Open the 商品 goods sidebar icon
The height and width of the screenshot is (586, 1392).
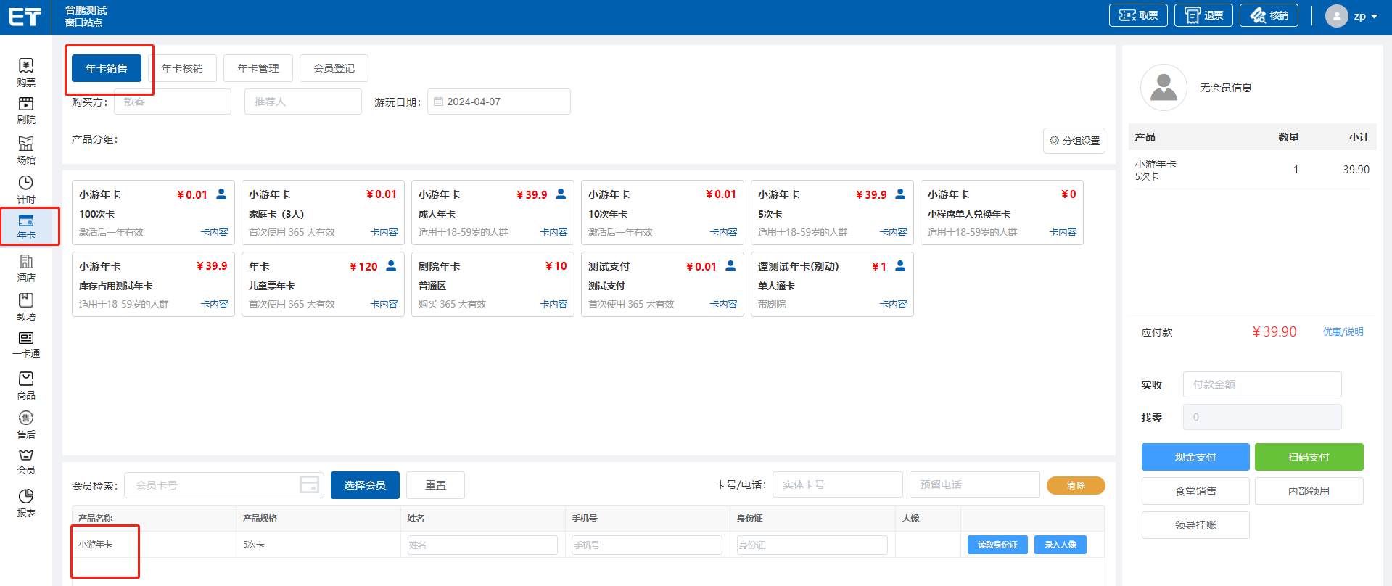pyautogui.click(x=26, y=379)
